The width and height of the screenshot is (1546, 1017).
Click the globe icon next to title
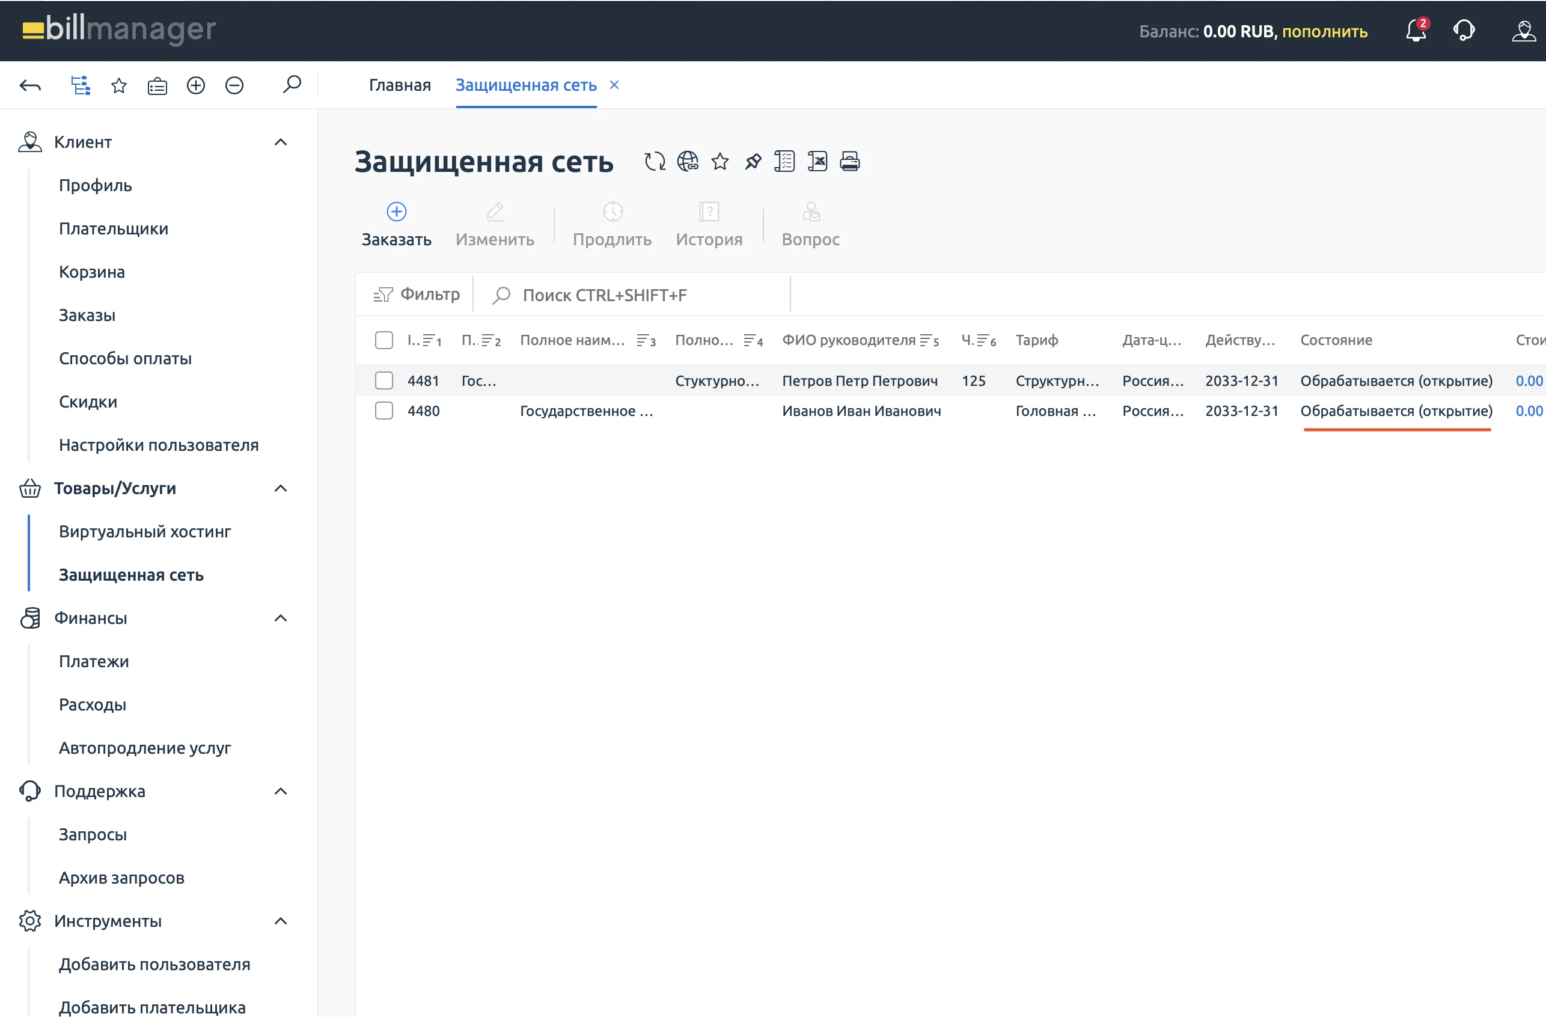pos(688,161)
